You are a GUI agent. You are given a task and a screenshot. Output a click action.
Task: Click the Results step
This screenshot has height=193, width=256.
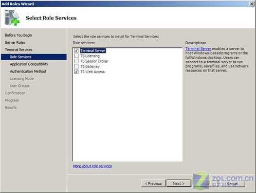tap(11, 108)
